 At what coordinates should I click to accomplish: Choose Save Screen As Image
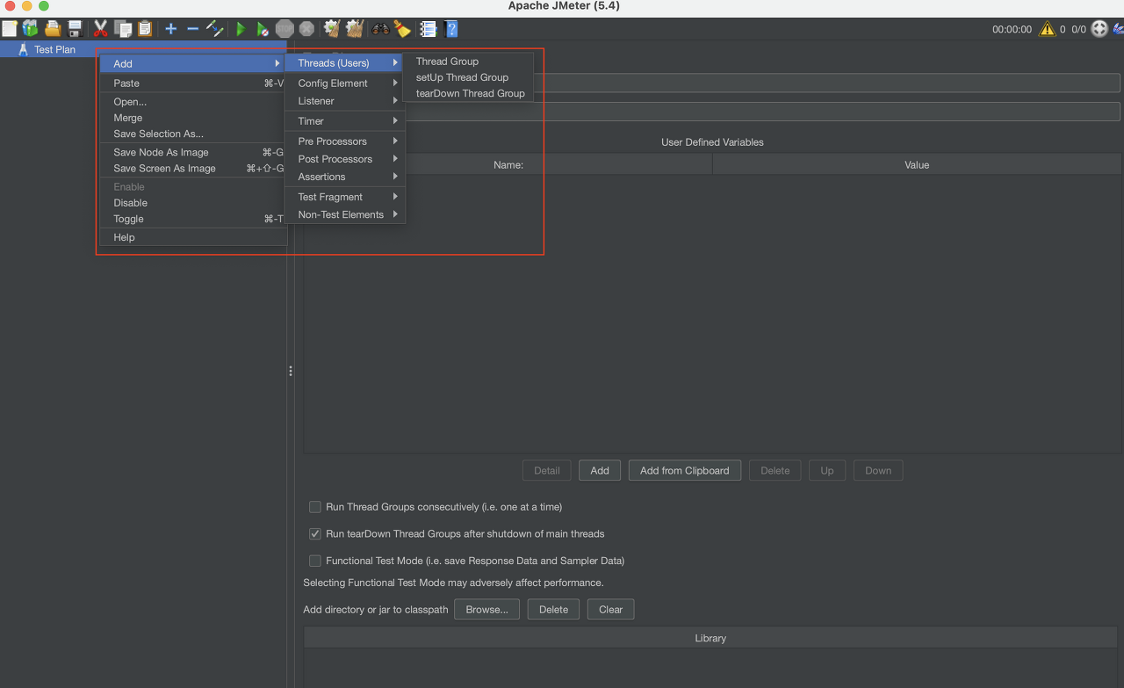tap(191, 169)
